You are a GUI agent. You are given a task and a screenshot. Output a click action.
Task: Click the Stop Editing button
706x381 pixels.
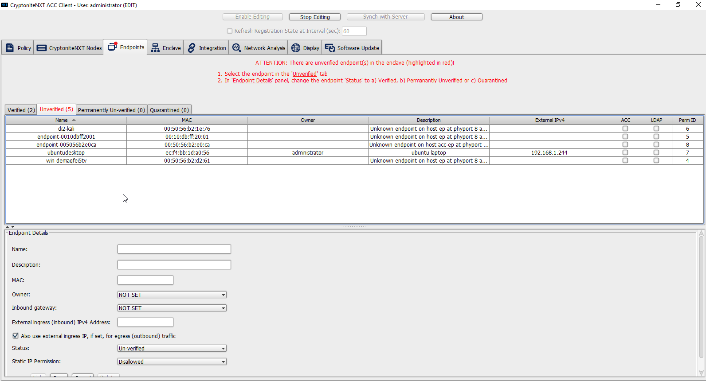click(x=315, y=17)
